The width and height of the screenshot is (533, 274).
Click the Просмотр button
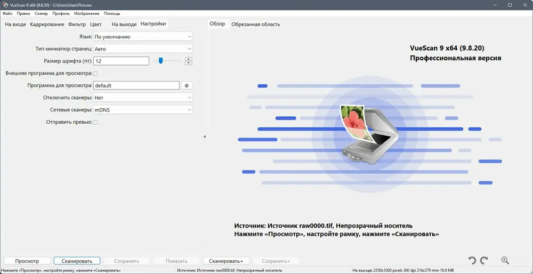click(27, 261)
